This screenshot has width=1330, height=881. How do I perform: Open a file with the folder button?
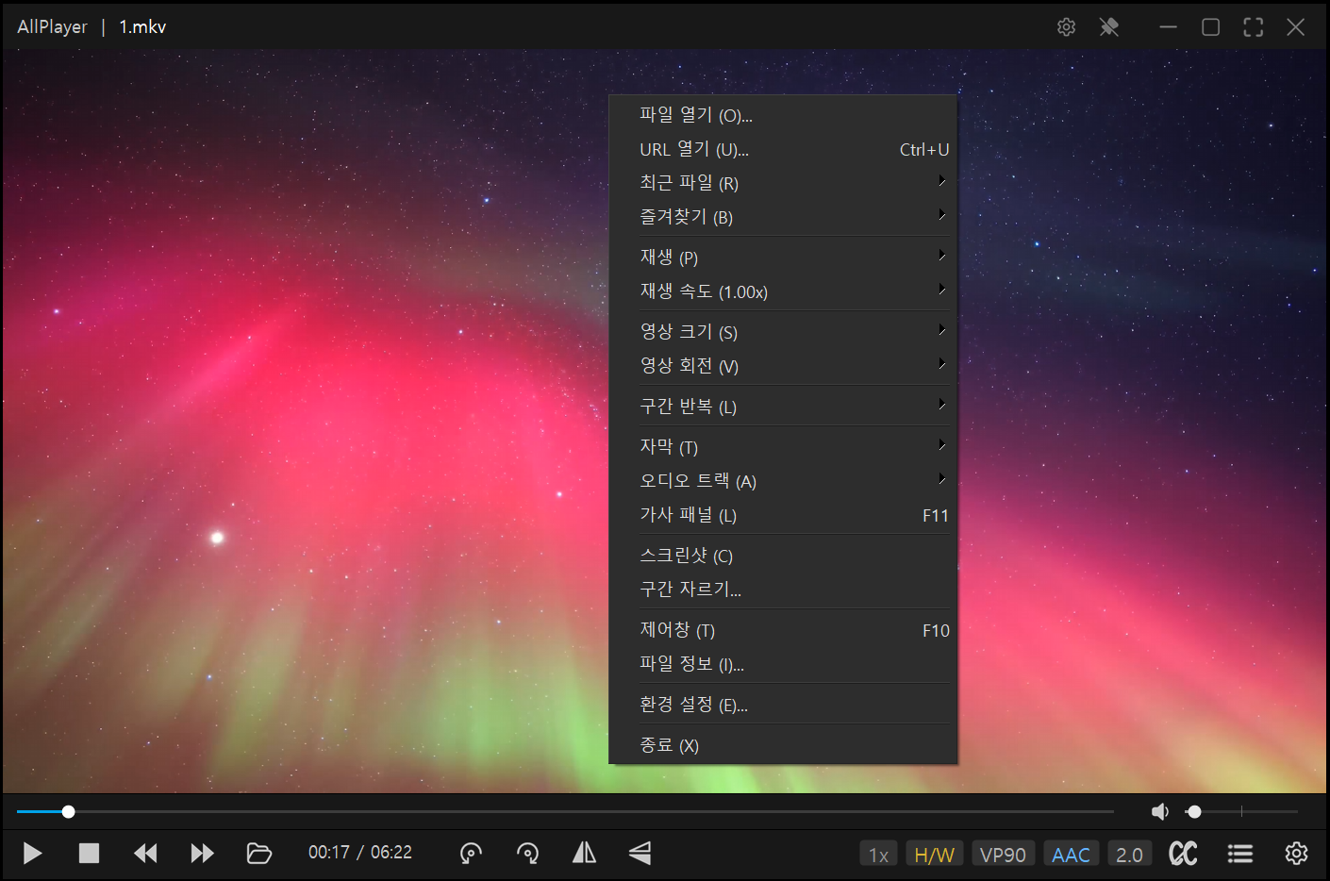(259, 854)
